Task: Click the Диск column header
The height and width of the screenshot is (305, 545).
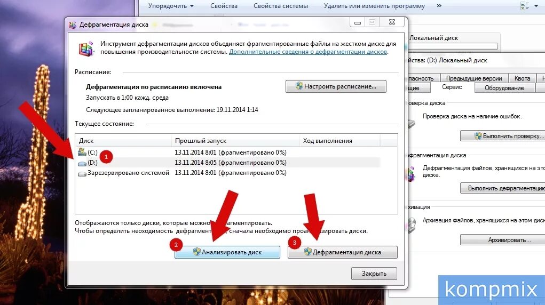Action: [x=123, y=141]
